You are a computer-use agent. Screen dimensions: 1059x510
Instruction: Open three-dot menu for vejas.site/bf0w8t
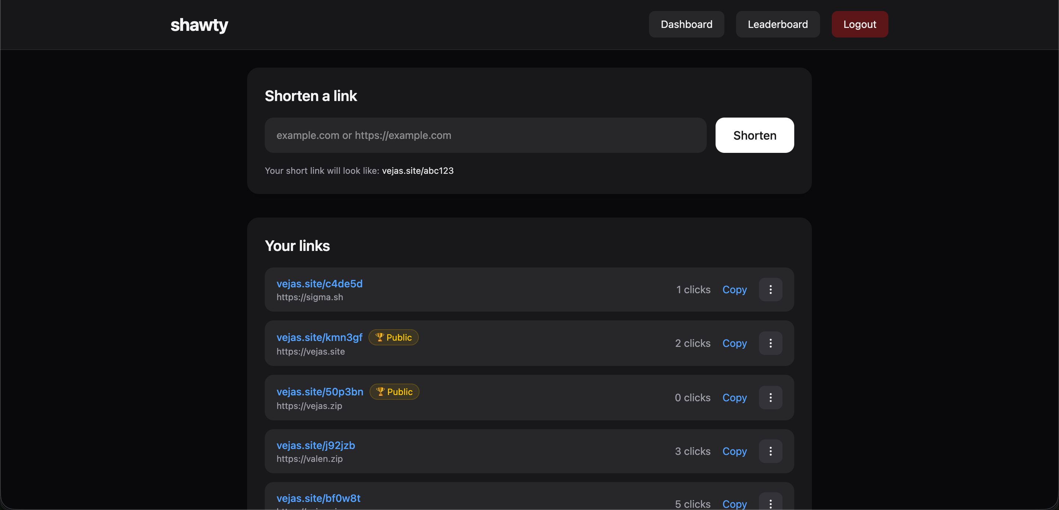click(770, 503)
